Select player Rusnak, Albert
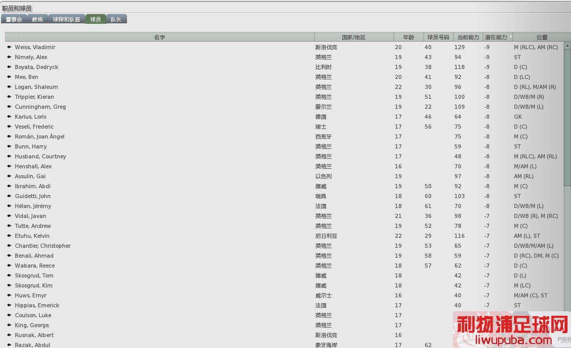Screen dimensions: 571x348 (x=34, y=335)
